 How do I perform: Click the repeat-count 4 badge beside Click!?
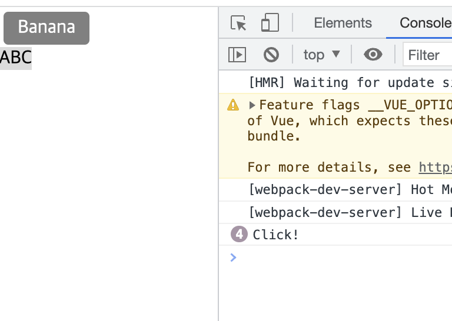click(239, 234)
